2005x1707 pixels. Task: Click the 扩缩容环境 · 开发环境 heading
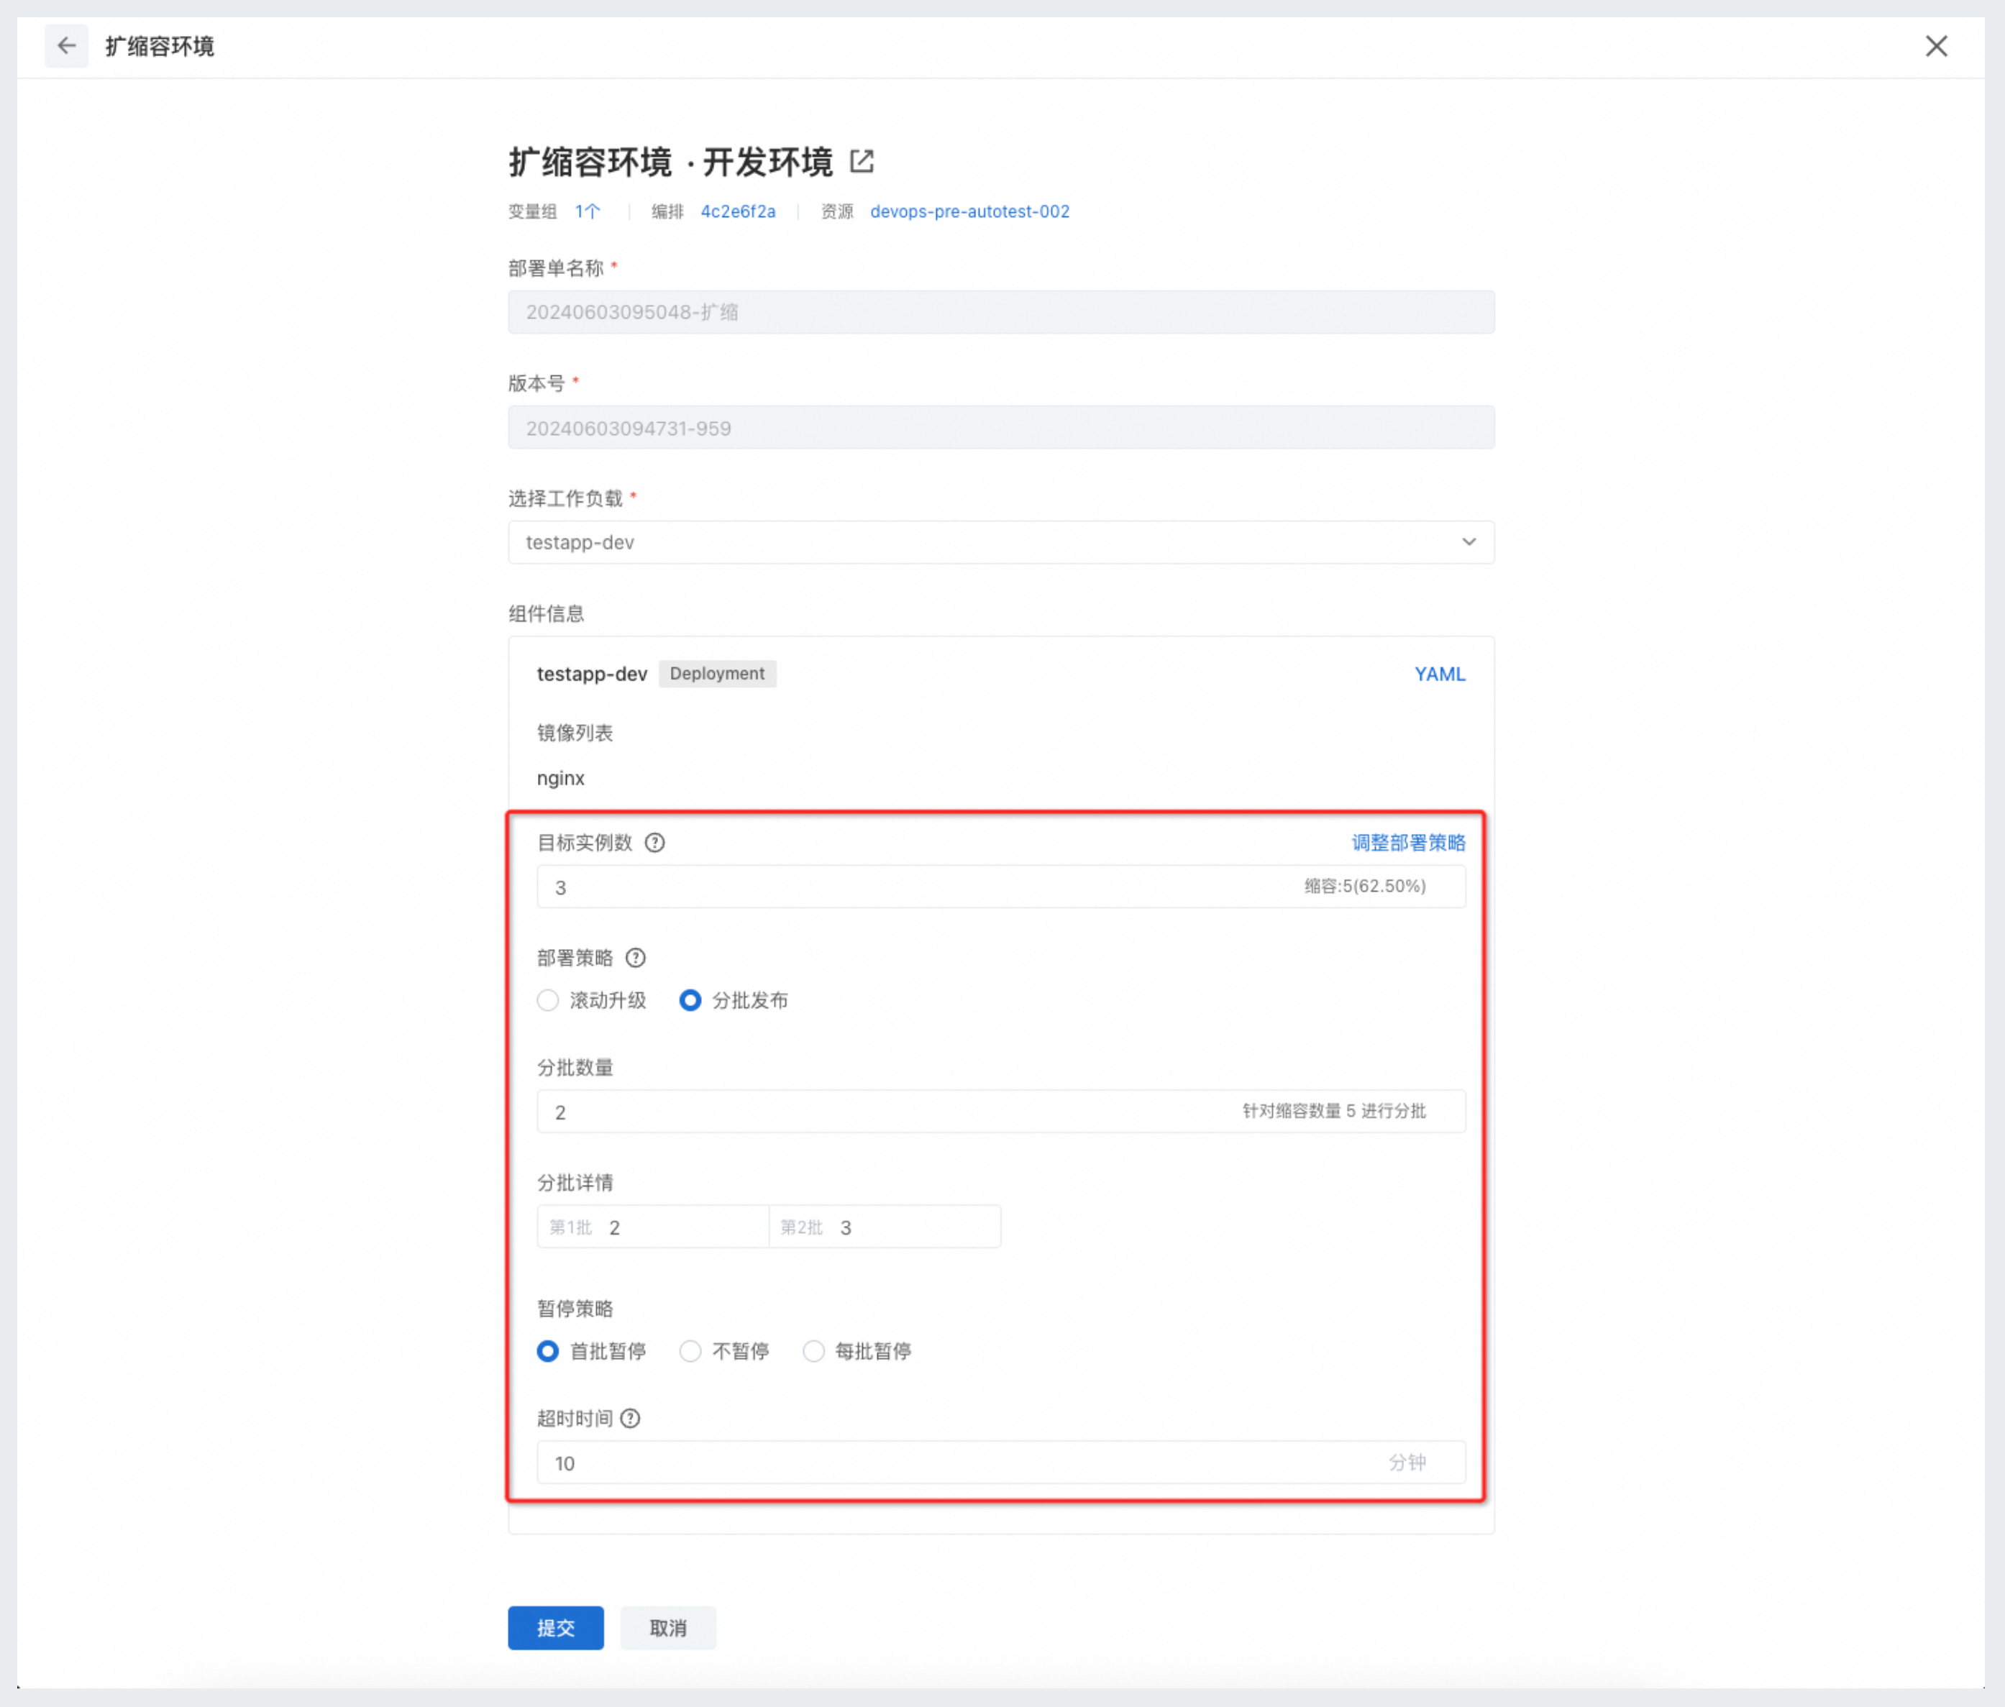click(670, 162)
